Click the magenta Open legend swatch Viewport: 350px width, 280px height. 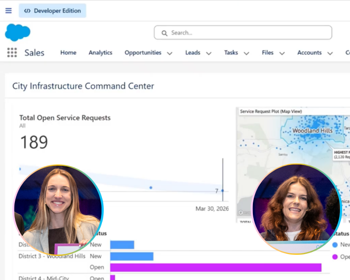335,257
